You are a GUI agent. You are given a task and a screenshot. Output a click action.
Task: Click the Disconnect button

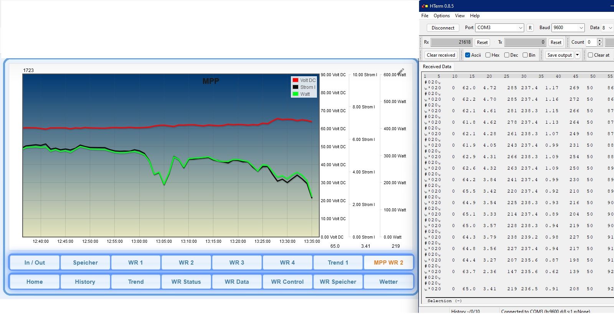coord(443,28)
